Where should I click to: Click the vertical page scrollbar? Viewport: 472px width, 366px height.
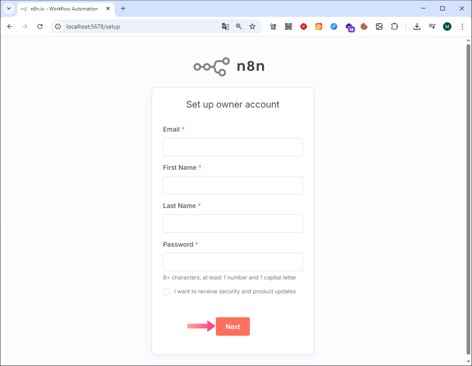[468, 199]
